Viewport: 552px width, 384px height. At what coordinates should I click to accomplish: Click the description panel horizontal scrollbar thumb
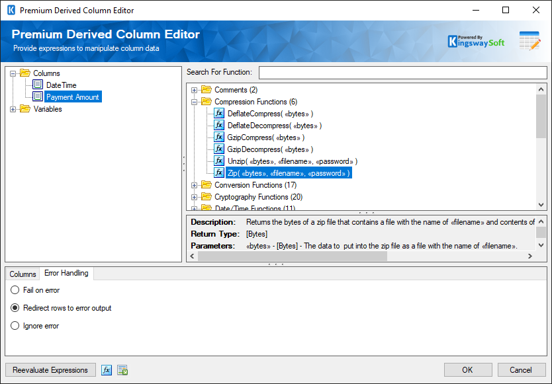pyautogui.click(x=293, y=256)
